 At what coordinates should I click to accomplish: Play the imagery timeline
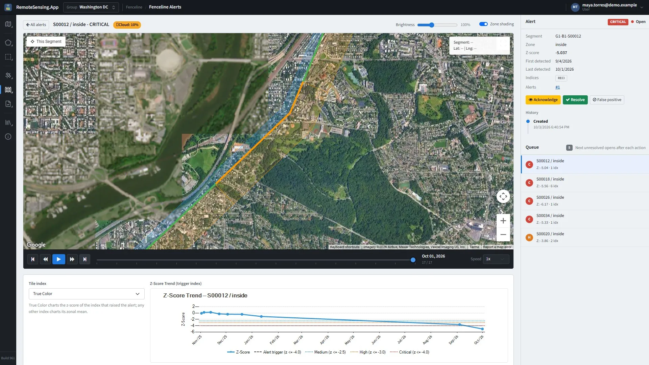(x=58, y=259)
